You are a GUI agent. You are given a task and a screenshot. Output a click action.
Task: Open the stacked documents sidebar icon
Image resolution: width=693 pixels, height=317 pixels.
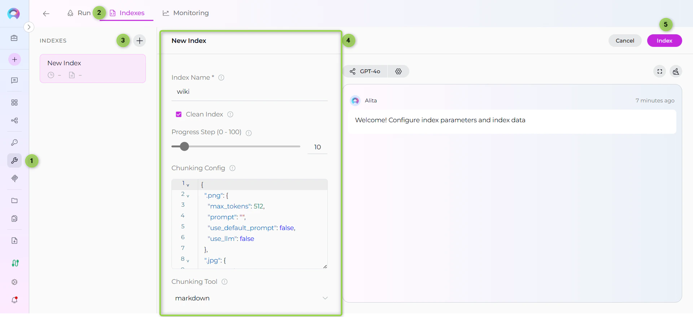pyautogui.click(x=14, y=219)
